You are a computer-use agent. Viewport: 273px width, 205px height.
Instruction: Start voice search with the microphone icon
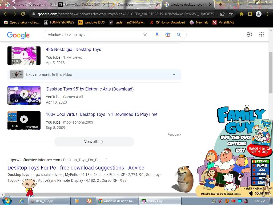[x=157, y=35]
